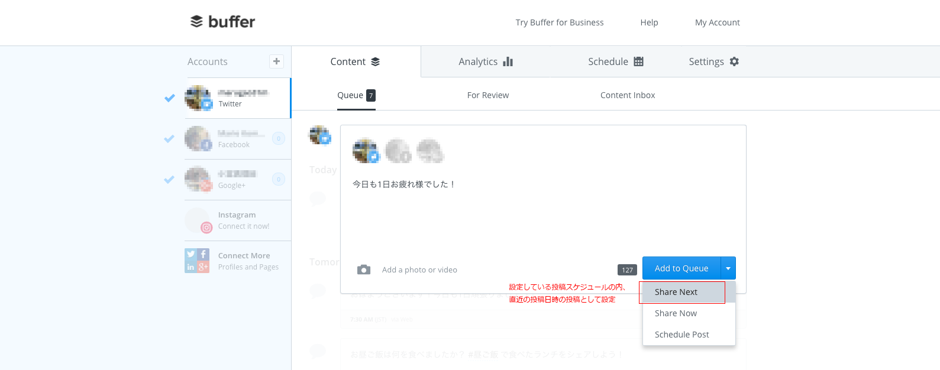Open the My Account link

718,22
